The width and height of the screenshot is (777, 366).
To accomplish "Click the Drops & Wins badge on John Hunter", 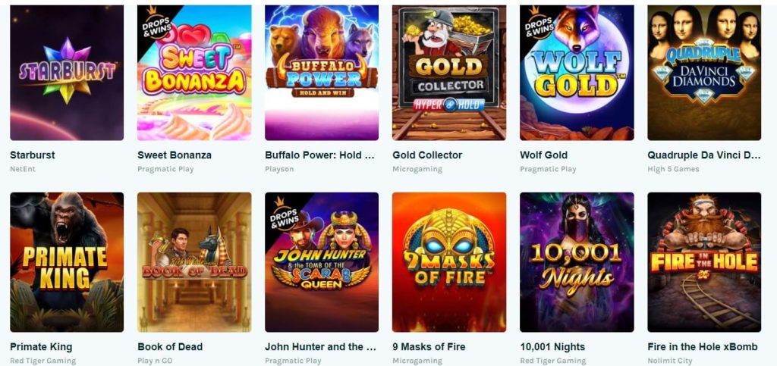I will coord(284,214).
